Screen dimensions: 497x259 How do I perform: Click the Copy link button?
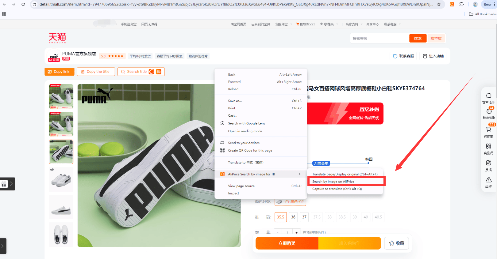coord(60,72)
